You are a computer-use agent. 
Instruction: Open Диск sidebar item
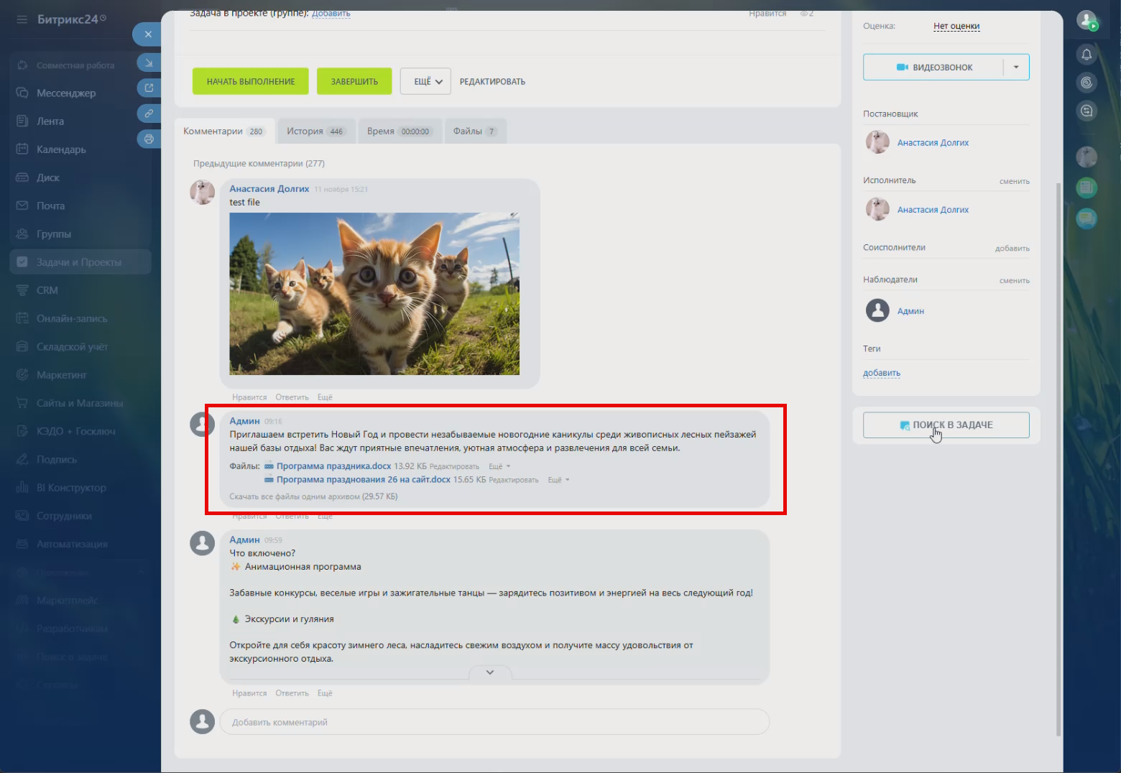click(x=48, y=177)
